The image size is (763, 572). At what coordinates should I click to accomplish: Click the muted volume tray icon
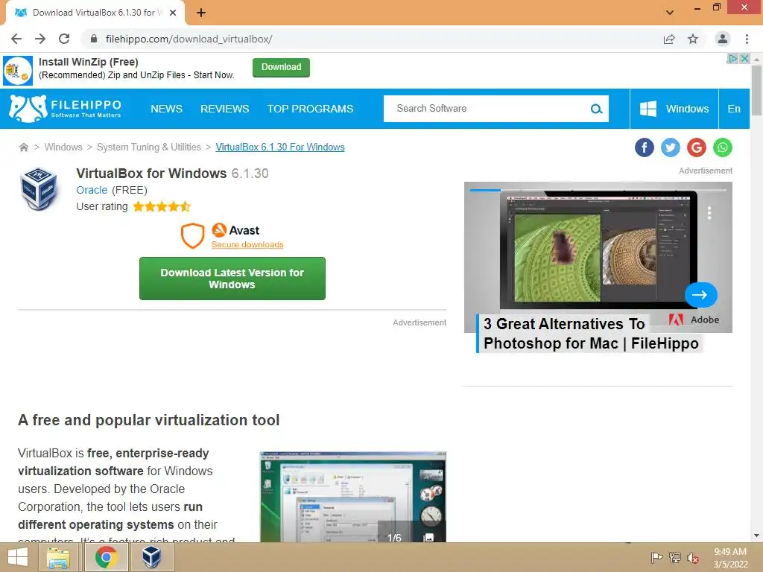click(693, 558)
